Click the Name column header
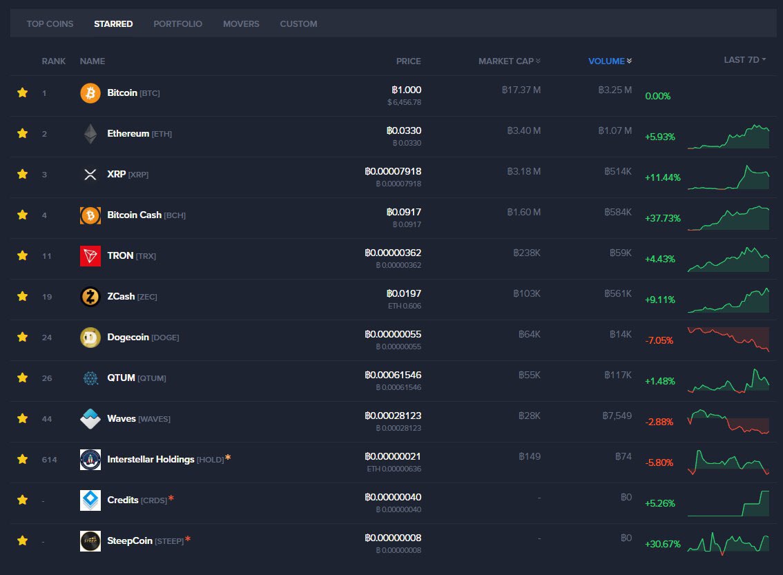Image resolution: width=783 pixels, height=575 pixels. tap(93, 61)
